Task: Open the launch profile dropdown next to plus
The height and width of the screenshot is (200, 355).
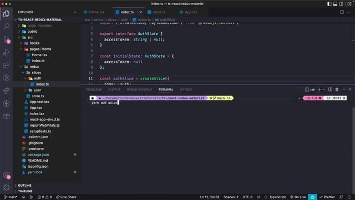Action: pos(324,89)
